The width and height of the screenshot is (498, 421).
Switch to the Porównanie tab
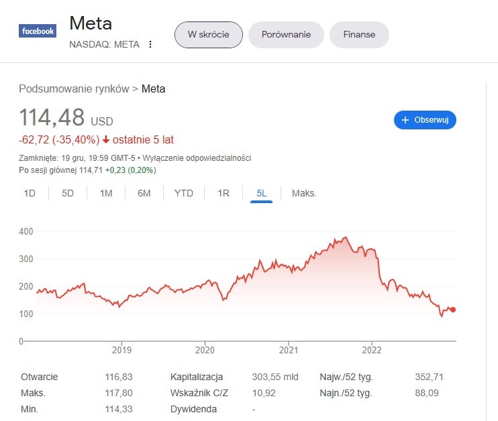(x=286, y=35)
